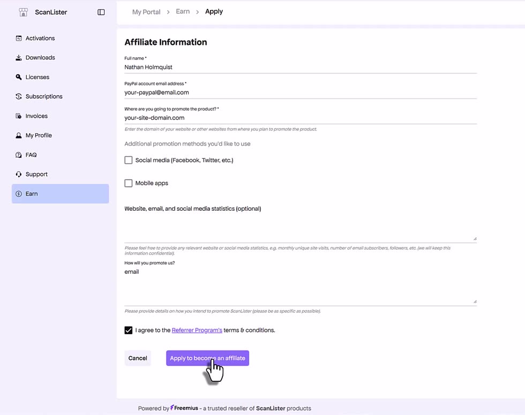Click the Invoices document icon

point(19,116)
